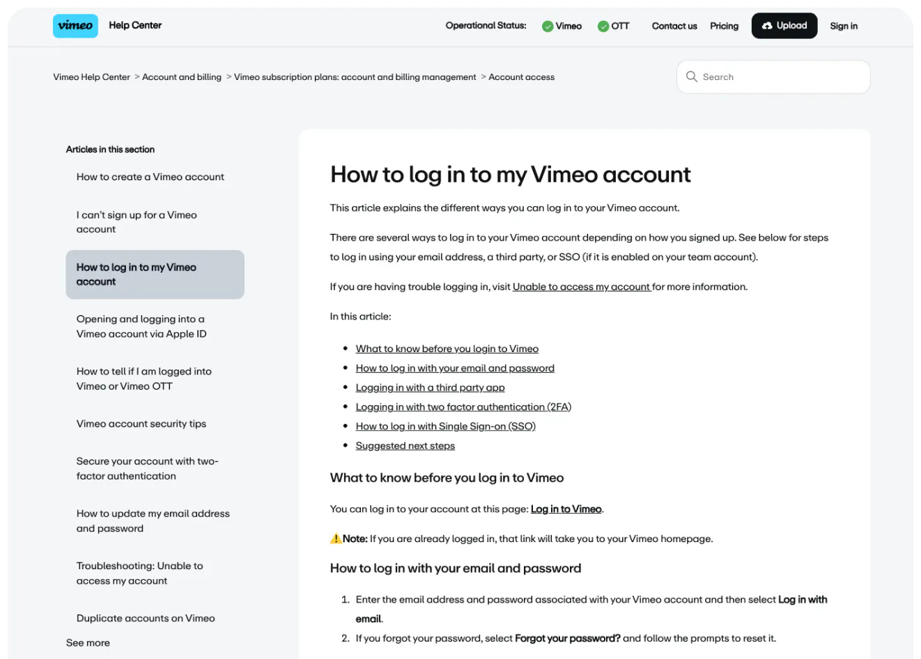Open the Upload button
Viewport: 921px width, 659px height.
[784, 26]
